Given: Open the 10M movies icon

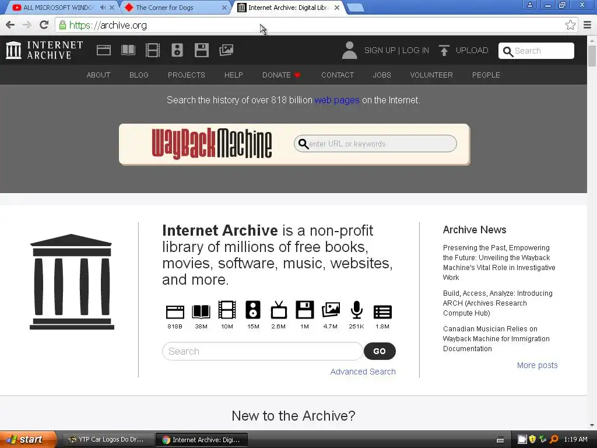Looking at the screenshot, I should tap(227, 310).
